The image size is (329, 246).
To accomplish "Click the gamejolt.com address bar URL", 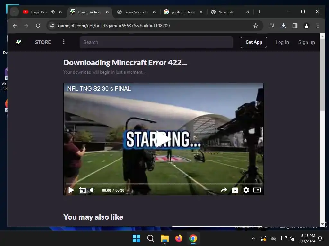I will (x=114, y=26).
